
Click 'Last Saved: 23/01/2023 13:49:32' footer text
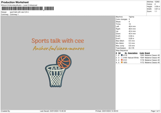(53, 111)
